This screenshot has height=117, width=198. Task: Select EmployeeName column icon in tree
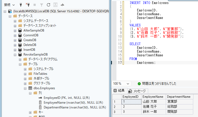click(x=40, y=103)
